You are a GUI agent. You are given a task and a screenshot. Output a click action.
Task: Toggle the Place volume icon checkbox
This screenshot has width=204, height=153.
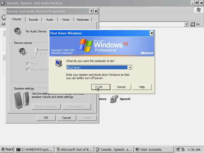click(28, 70)
